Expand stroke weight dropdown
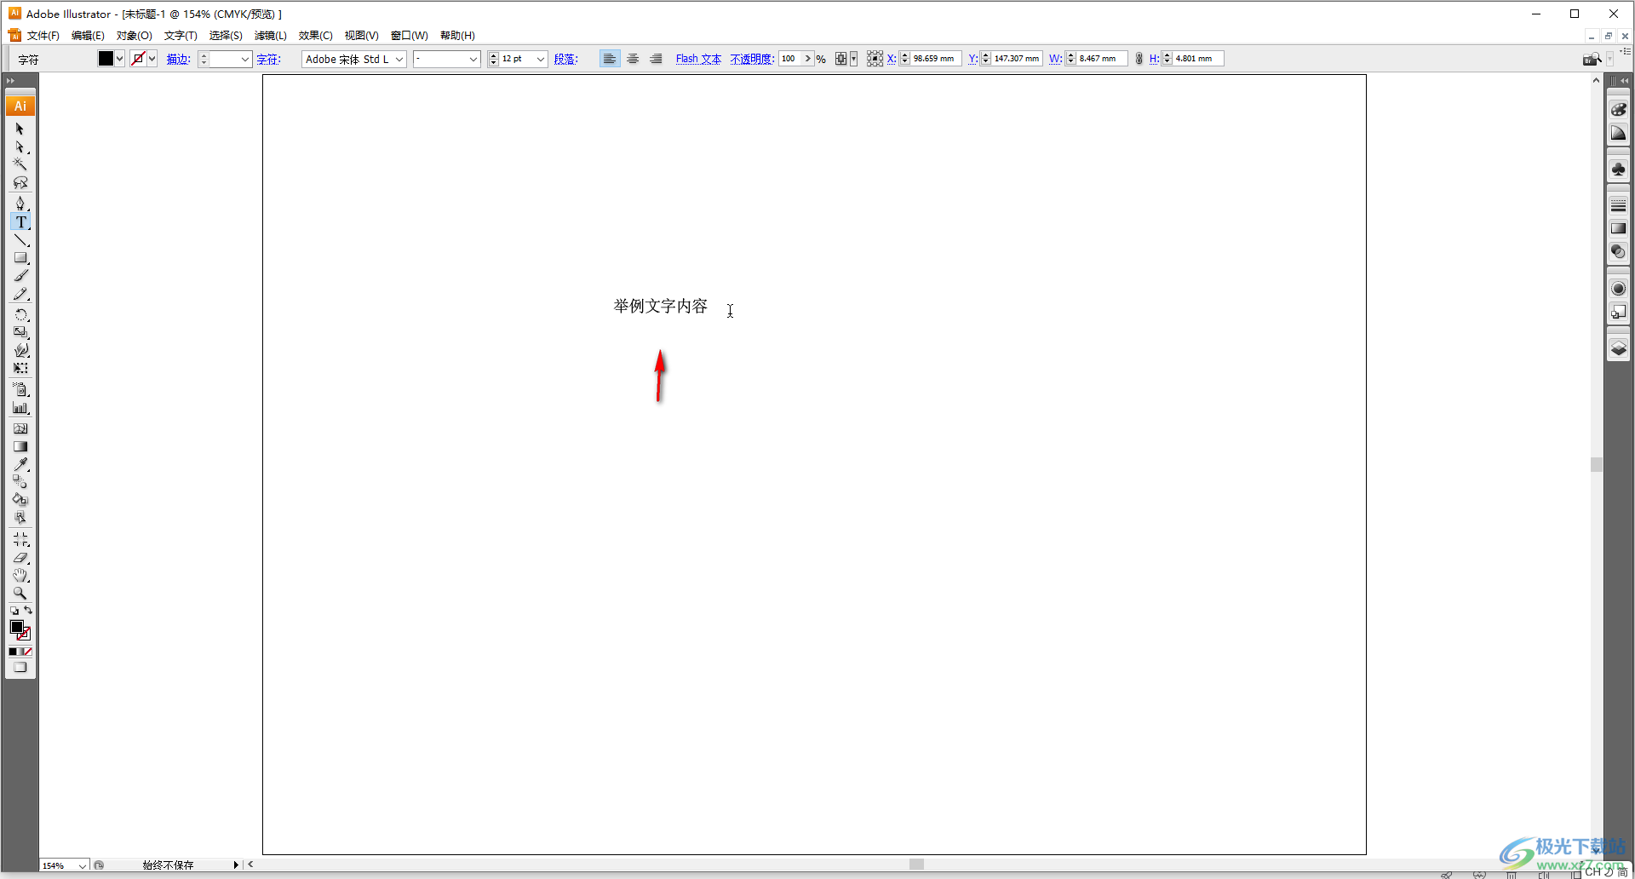This screenshot has height=879, width=1635. click(x=245, y=59)
